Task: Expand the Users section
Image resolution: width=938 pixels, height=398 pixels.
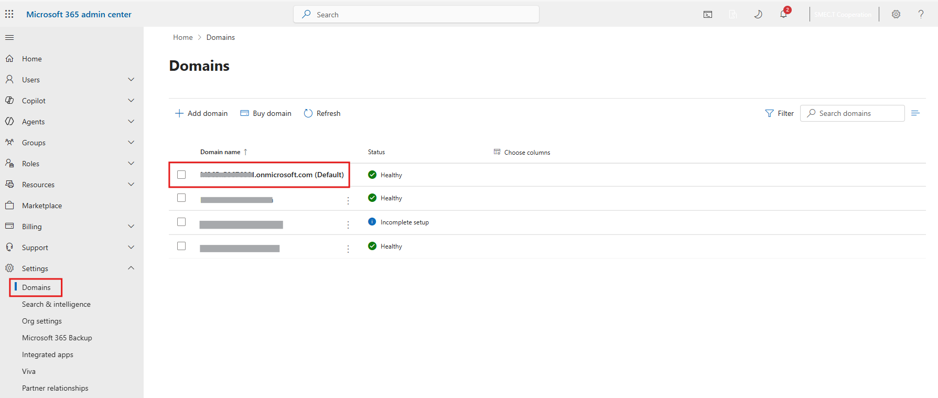Action: point(131,80)
